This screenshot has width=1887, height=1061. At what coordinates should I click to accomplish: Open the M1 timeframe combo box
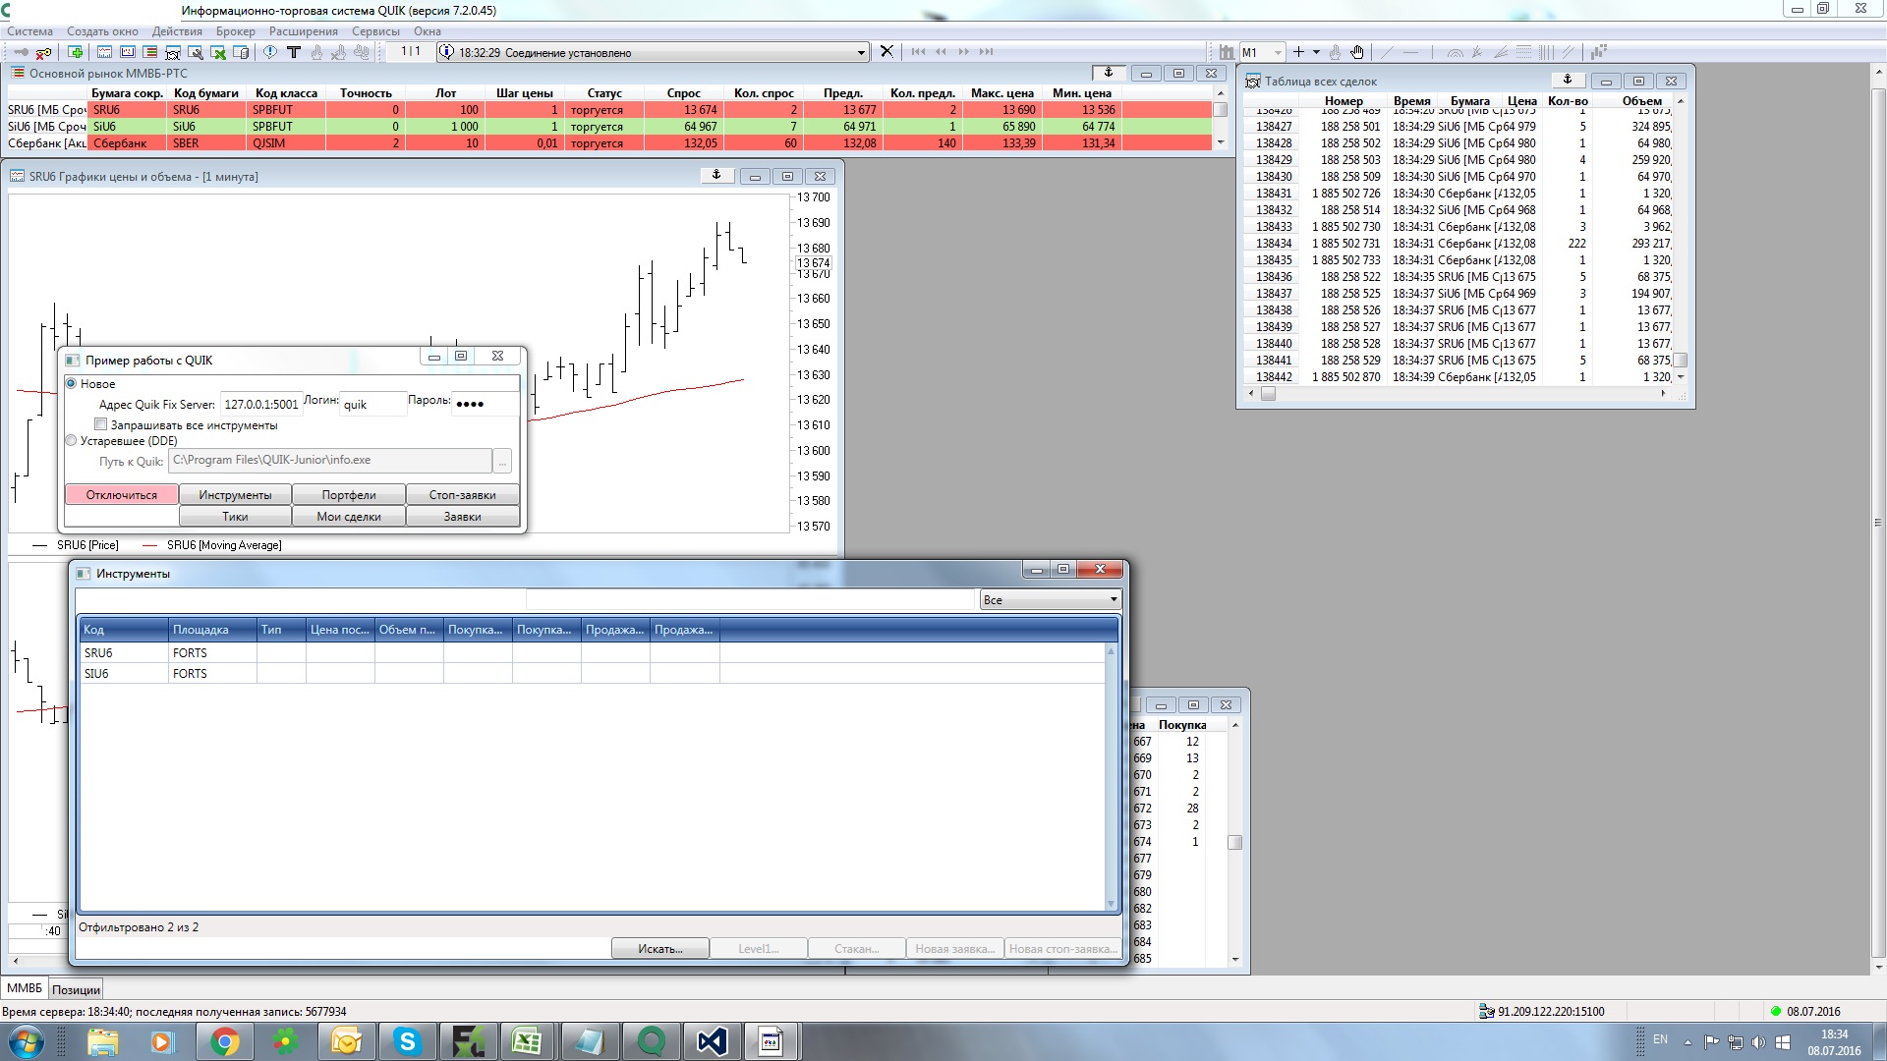point(1263,52)
